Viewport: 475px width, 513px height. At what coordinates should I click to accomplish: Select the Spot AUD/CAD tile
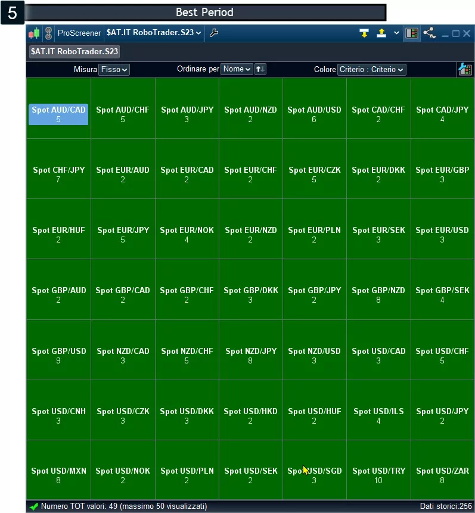58,108
